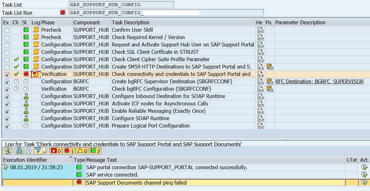Show help for Check SSL Client Certificate task
370x191 pixels.
click(x=261, y=52)
